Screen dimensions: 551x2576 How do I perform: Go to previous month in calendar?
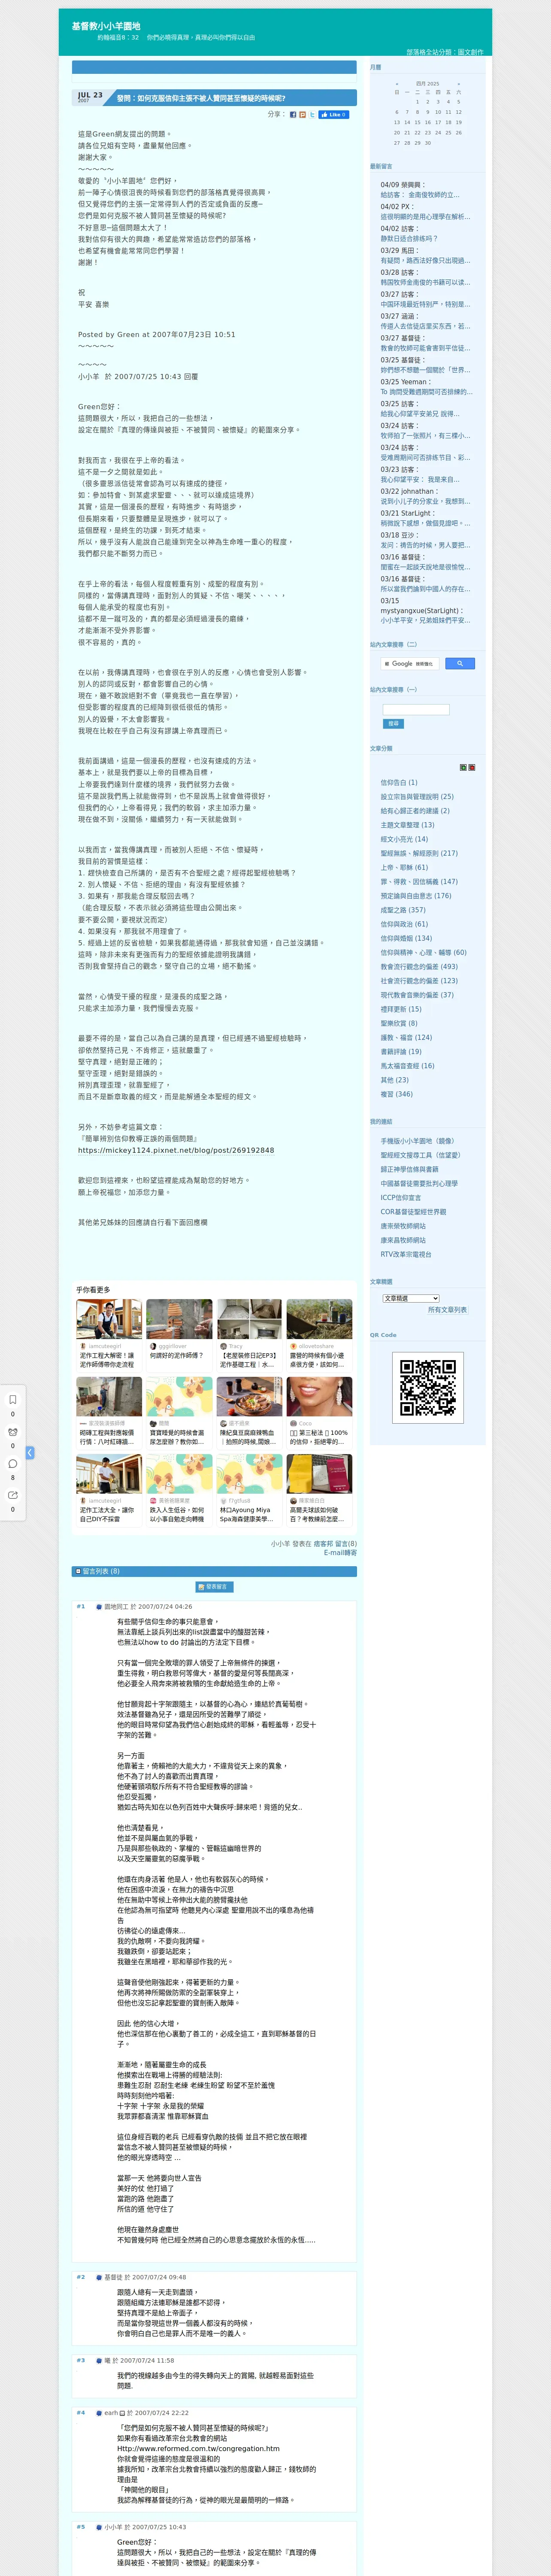coord(397,84)
